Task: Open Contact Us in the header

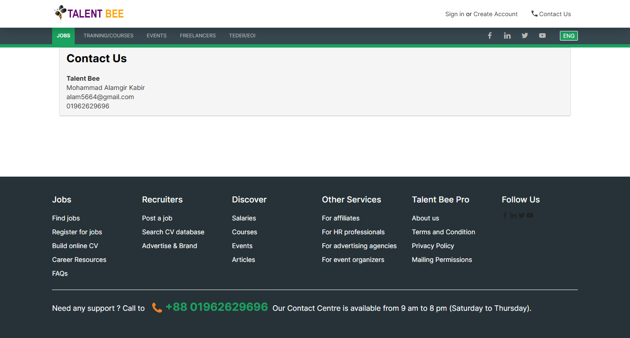Action: [x=551, y=14]
